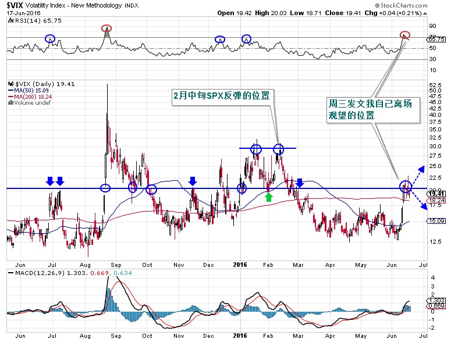451x339 pixels.
Task: Click the 30.0 price axis label
Action: 435,146
